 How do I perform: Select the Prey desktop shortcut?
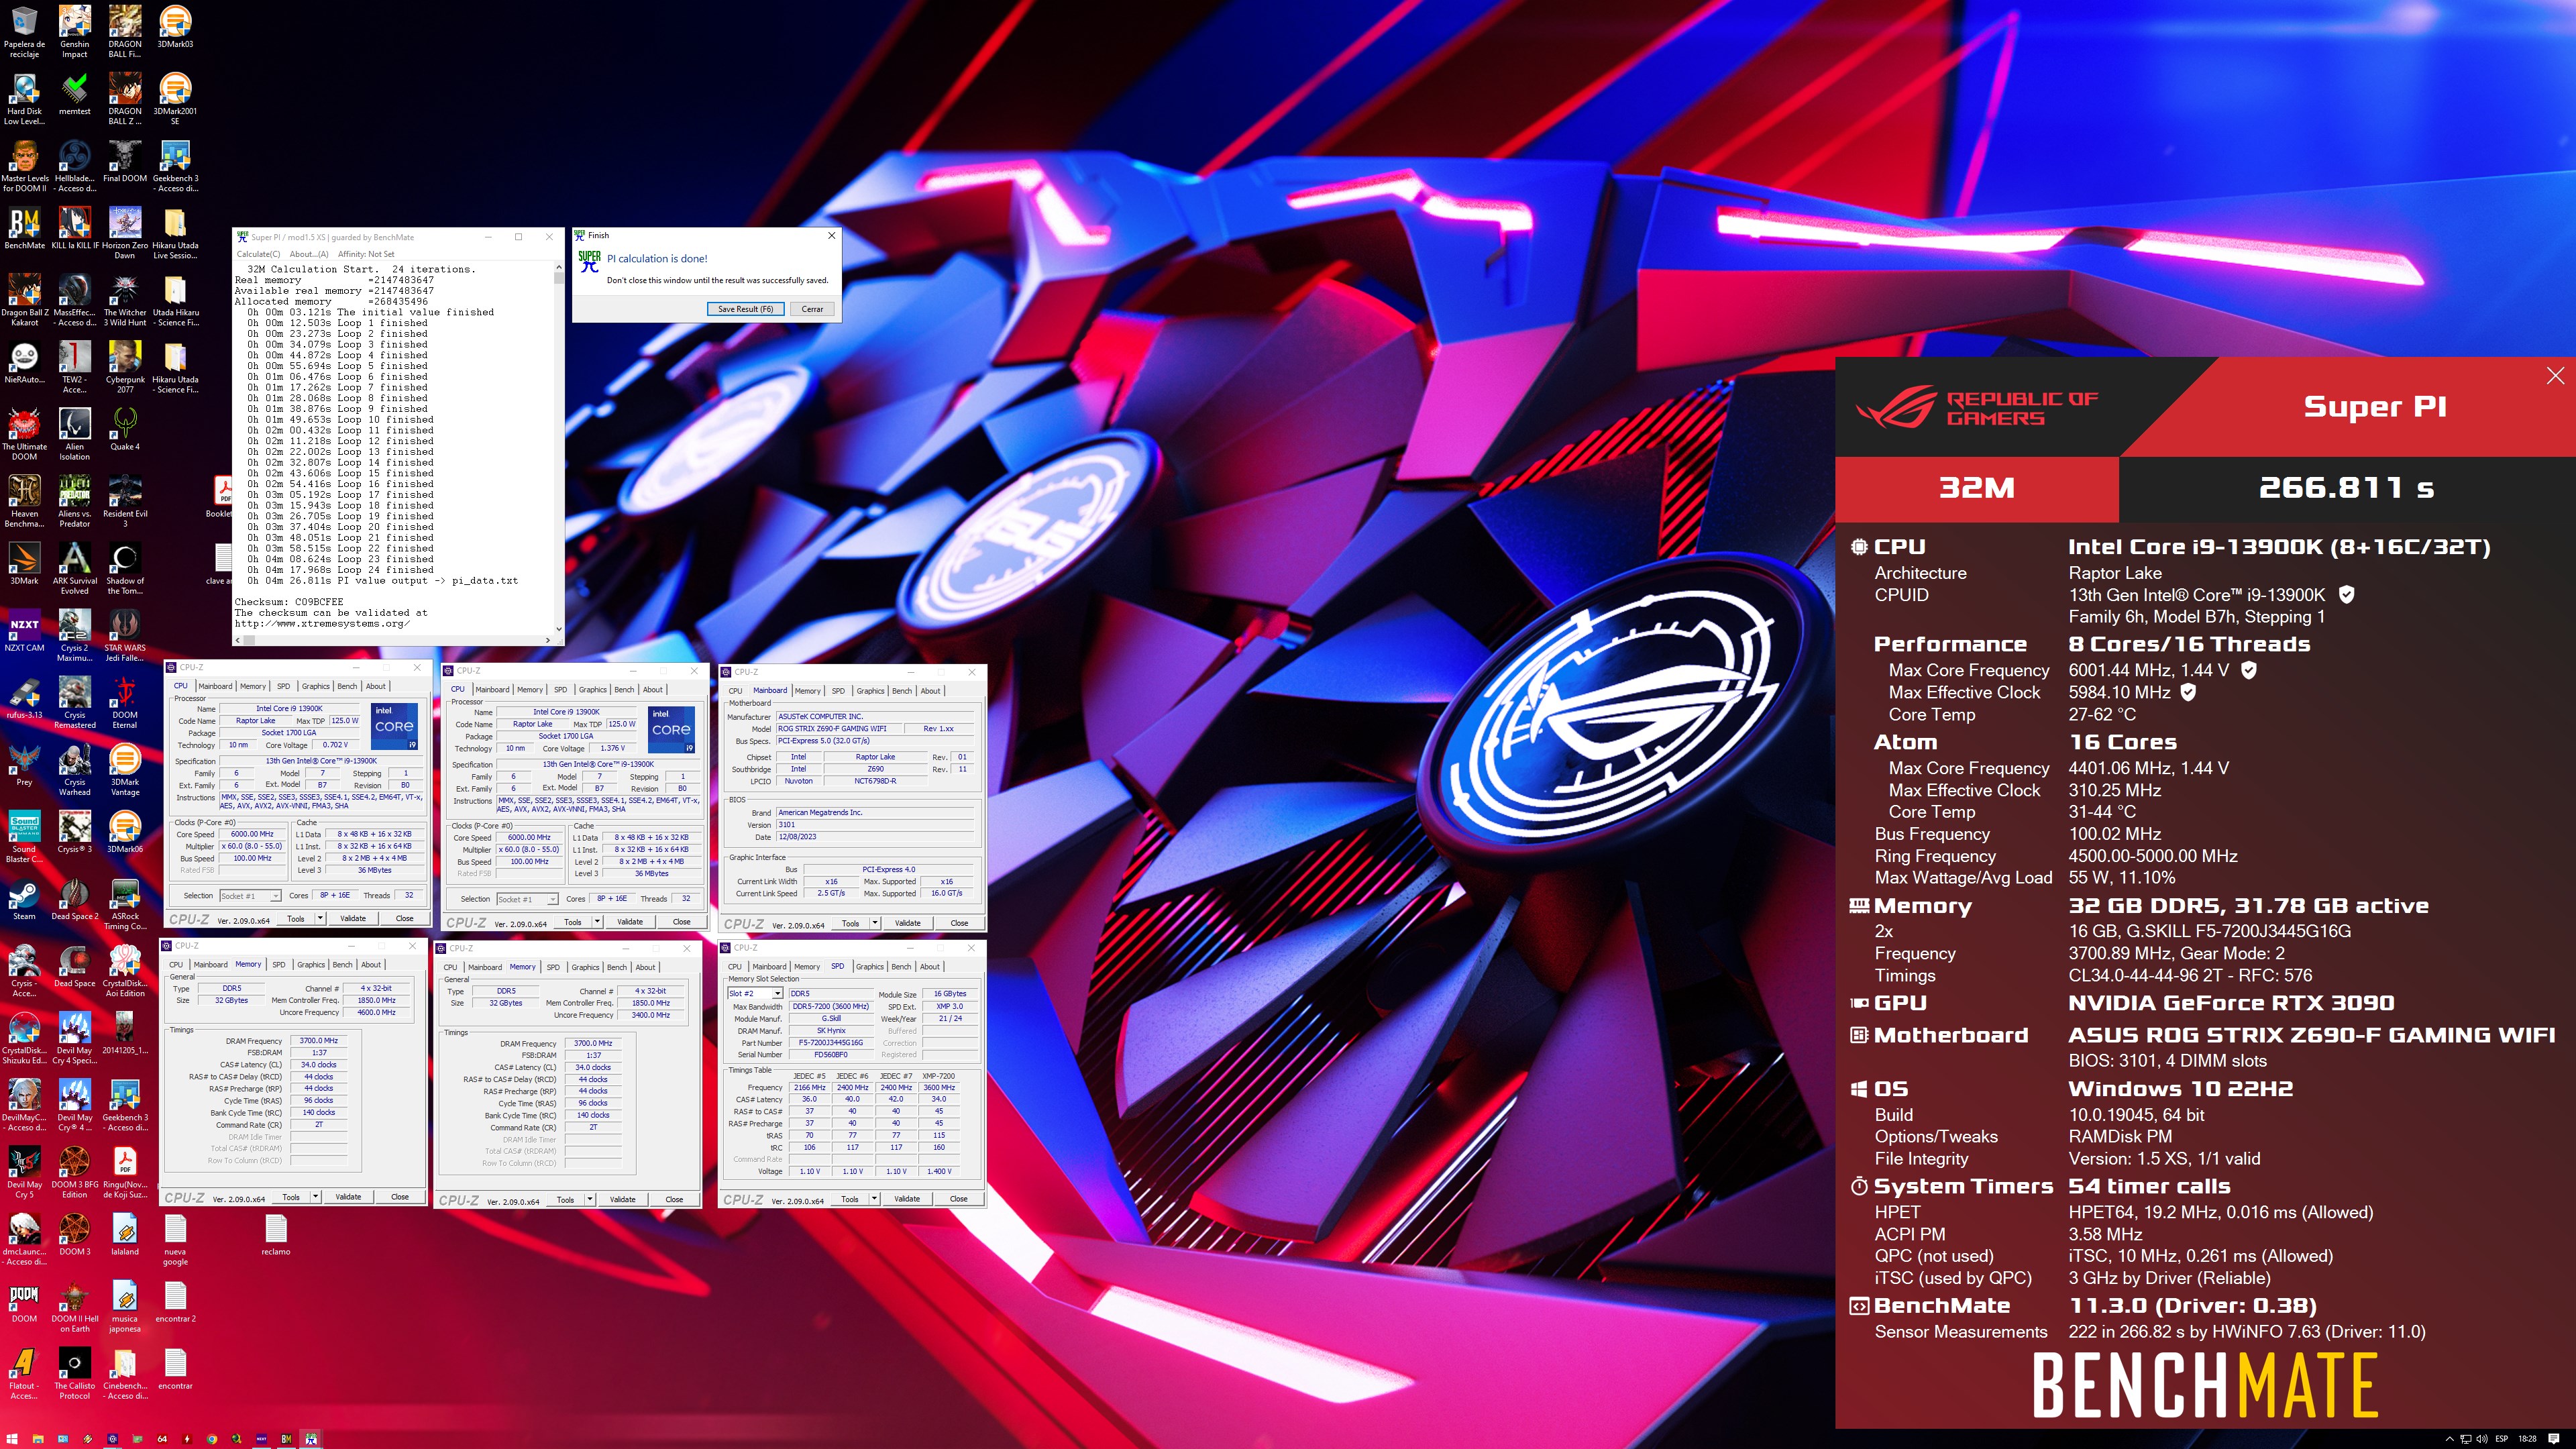coord(24,765)
